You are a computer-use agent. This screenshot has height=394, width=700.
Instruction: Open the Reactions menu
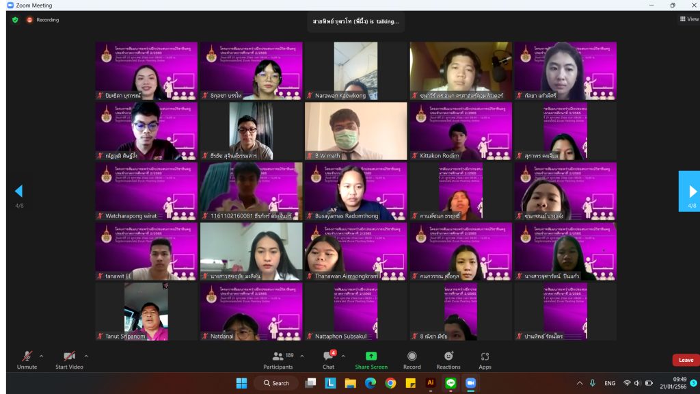[448, 360]
